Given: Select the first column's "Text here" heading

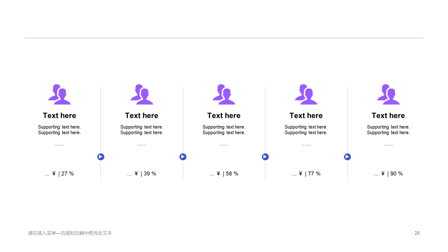Looking at the screenshot, I should pos(59,115).
